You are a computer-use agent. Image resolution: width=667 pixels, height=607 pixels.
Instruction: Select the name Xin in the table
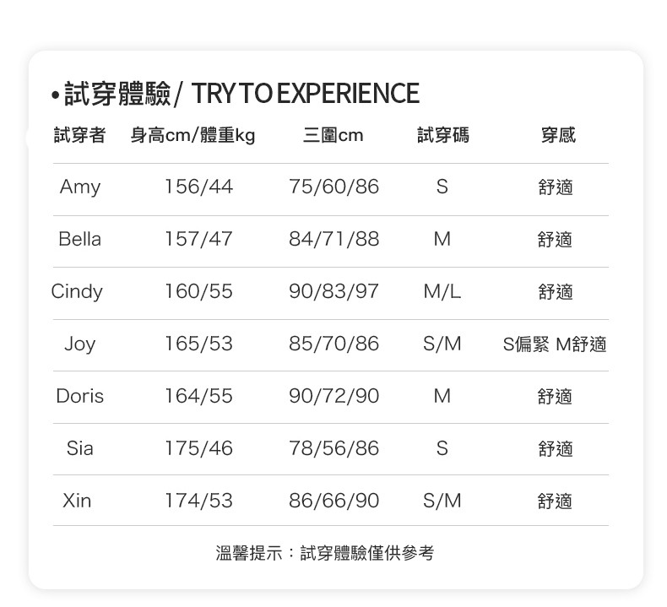click(77, 501)
